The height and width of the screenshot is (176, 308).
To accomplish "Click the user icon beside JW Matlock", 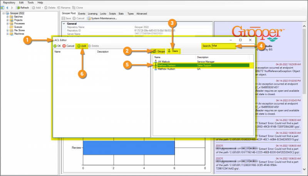I will (x=156, y=62).
